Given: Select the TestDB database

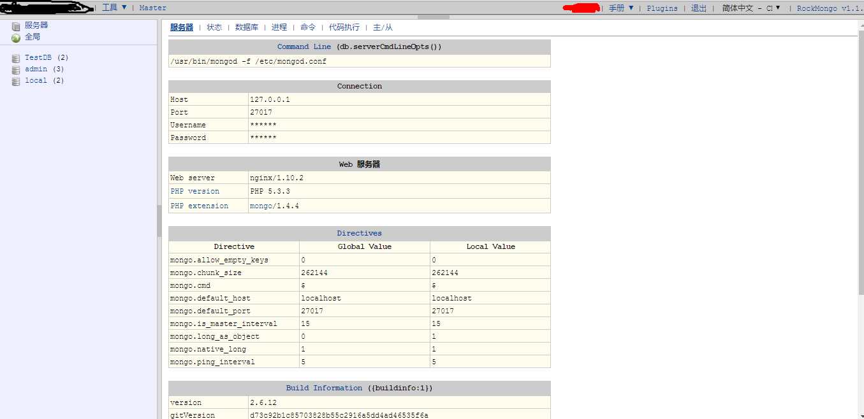Looking at the screenshot, I should pos(38,57).
